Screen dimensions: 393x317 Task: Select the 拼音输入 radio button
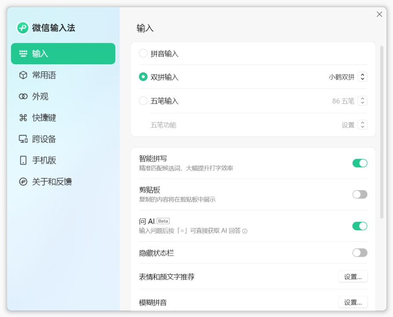(143, 54)
